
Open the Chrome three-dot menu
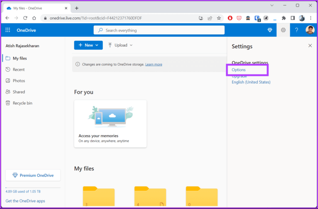pyautogui.click(x=311, y=18)
